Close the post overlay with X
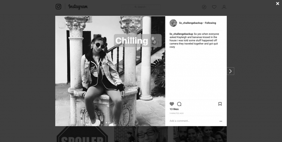The image size is (282, 142). click(277, 4)
